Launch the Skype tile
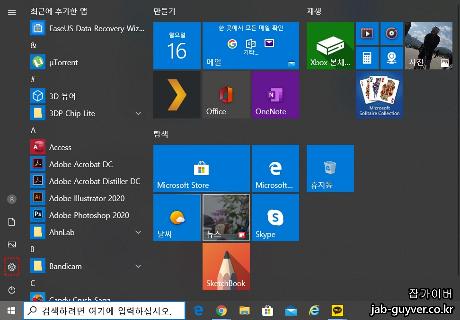The image size is (460, 320). [x=275, y=217]
